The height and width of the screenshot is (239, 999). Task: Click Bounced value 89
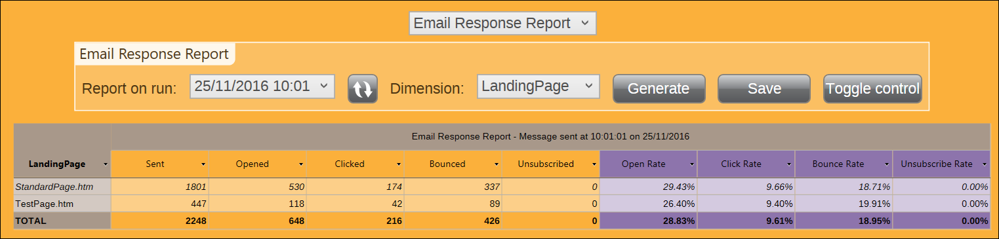[x=495, y=204]
